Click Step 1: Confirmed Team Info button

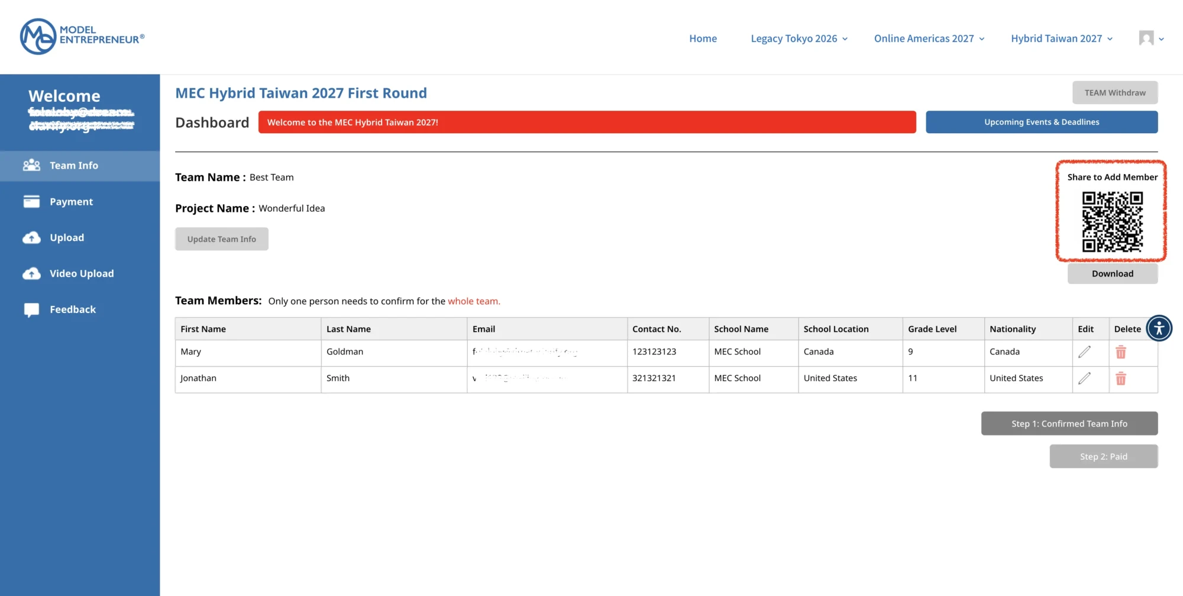(1069, 424)
